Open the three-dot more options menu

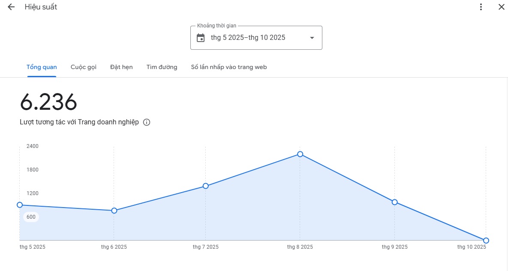pos(481,7)
